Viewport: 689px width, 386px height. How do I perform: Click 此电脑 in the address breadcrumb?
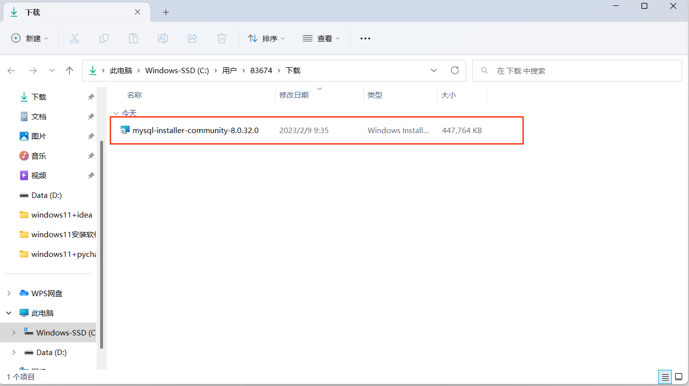click(x=121, y=71)
